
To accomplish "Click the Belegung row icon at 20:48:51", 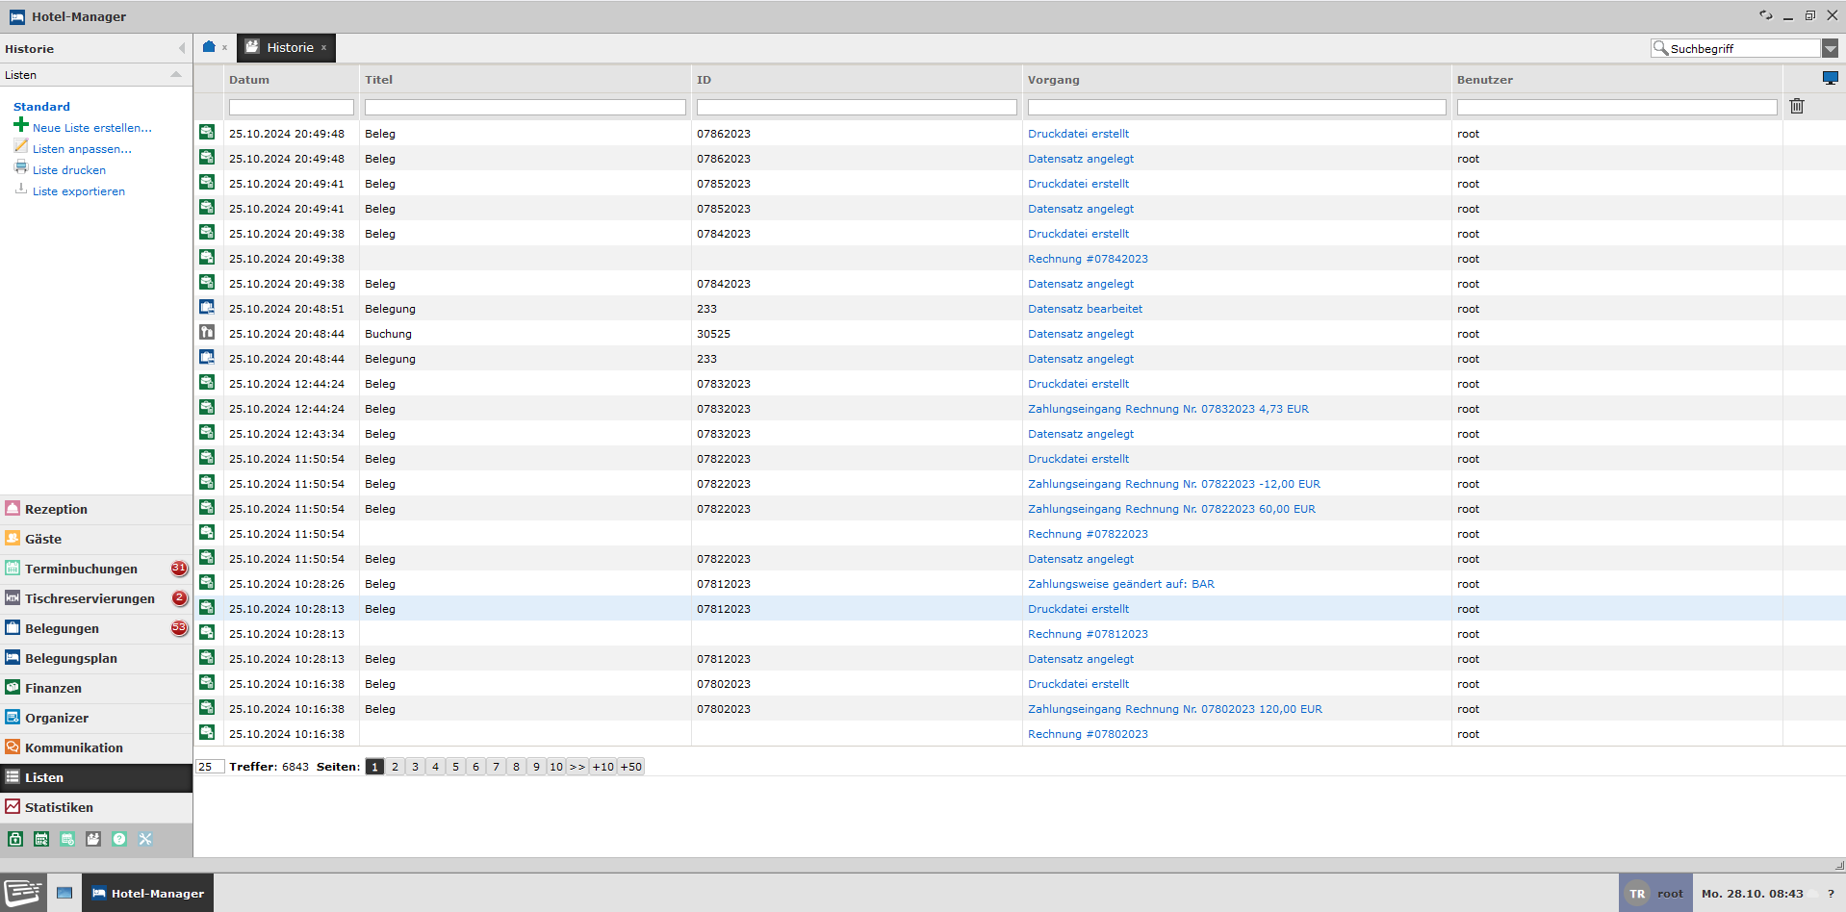I will [207, 308].
